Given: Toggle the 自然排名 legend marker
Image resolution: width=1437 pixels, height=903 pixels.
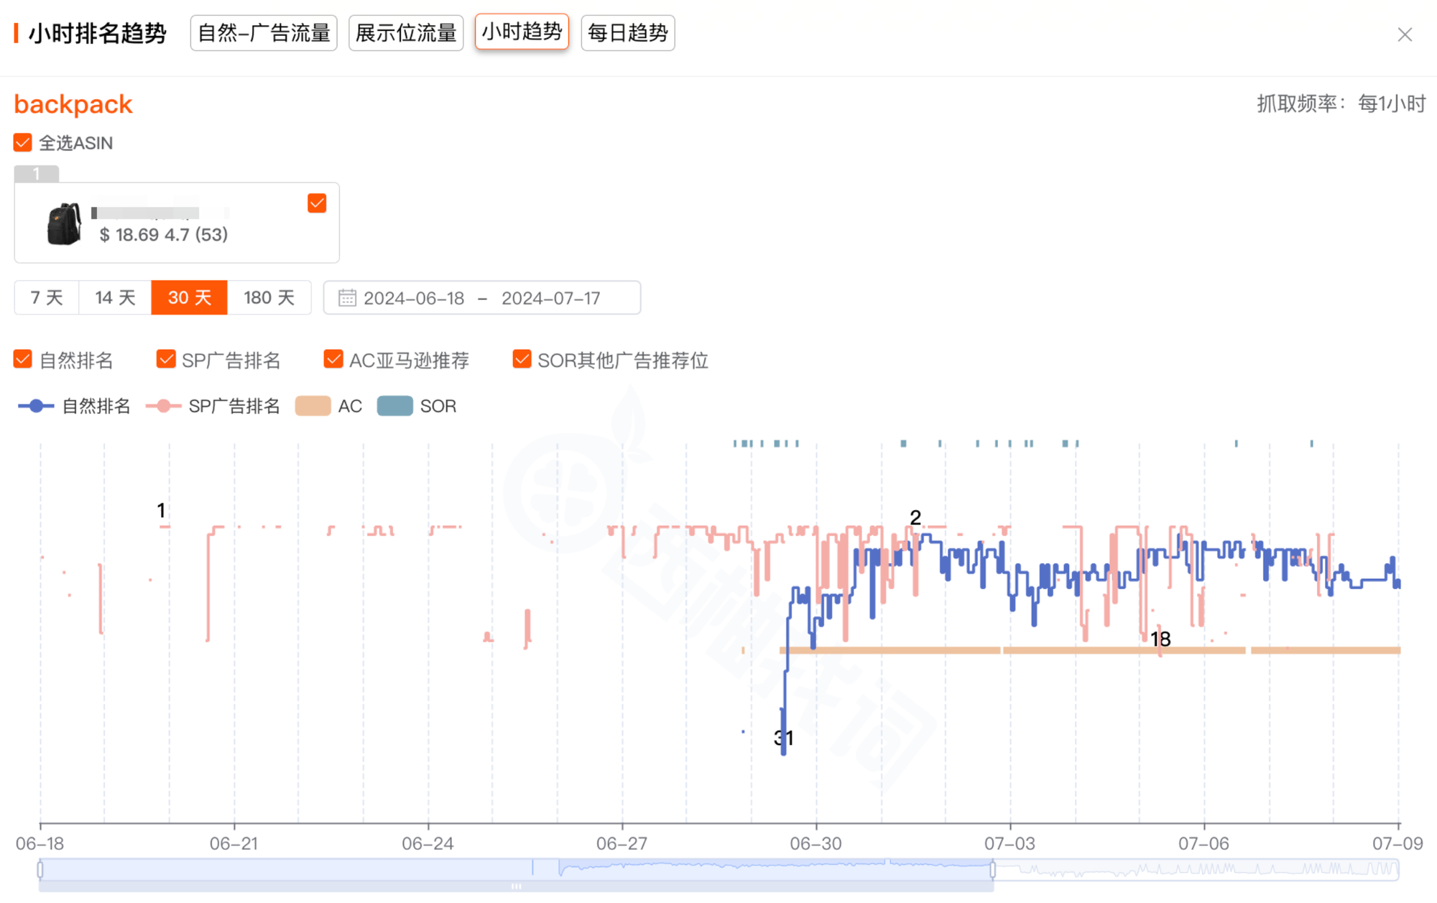Looking at the screenshot, I should (36, 406).
